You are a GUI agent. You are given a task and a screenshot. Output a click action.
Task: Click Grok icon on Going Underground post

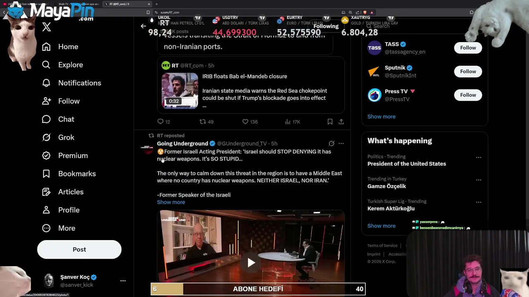tap(331, 144)
